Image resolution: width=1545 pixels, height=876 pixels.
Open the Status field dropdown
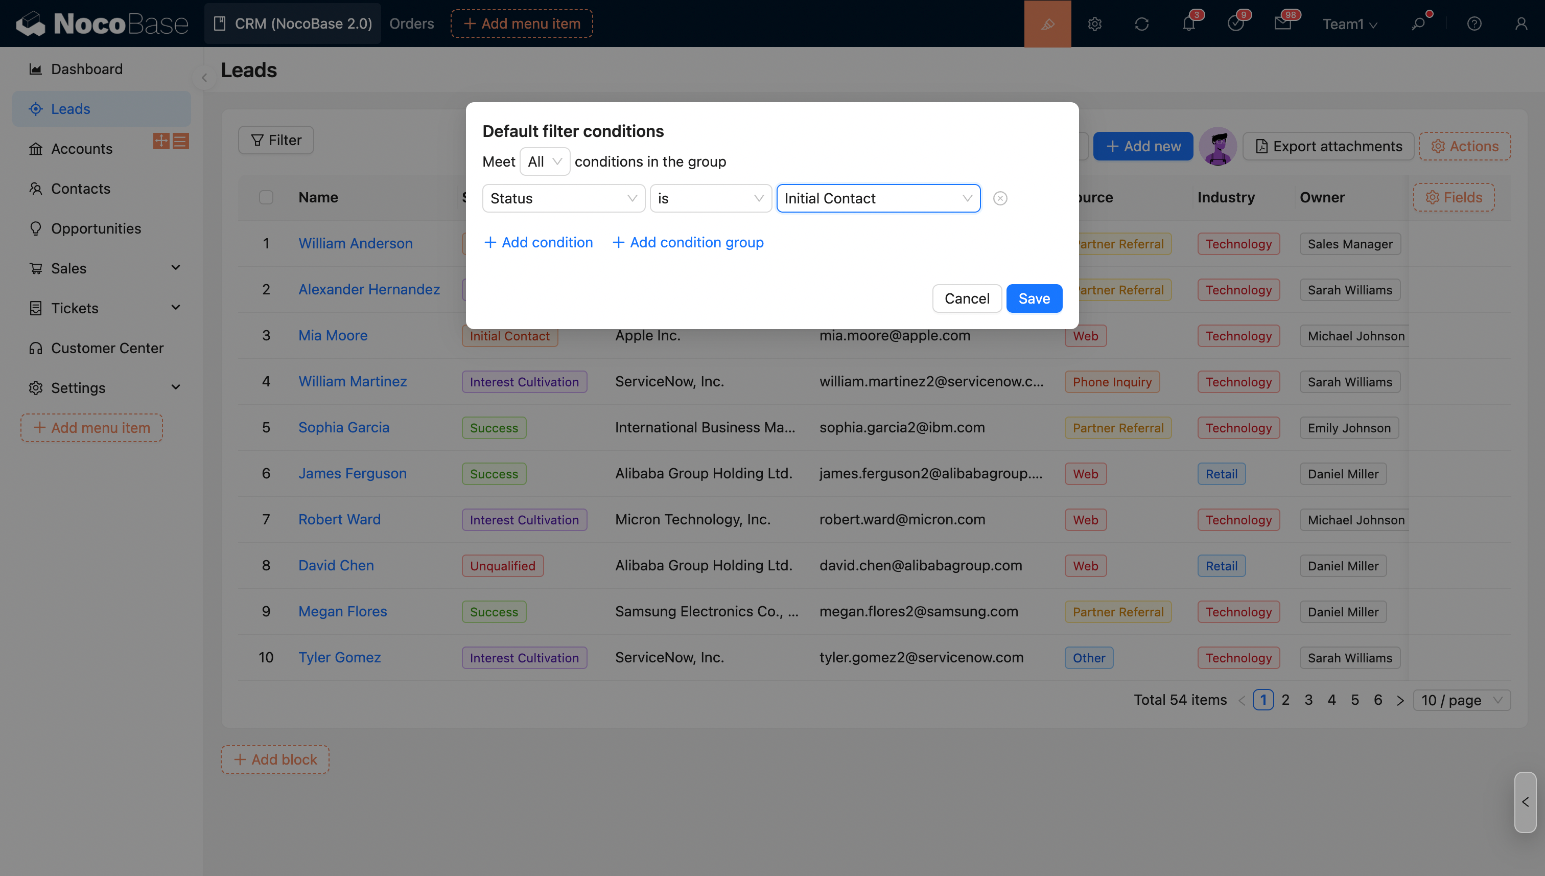[x=563, y=198]
